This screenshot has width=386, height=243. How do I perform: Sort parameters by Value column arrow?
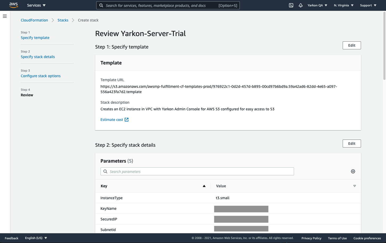(x=354, y=186)
